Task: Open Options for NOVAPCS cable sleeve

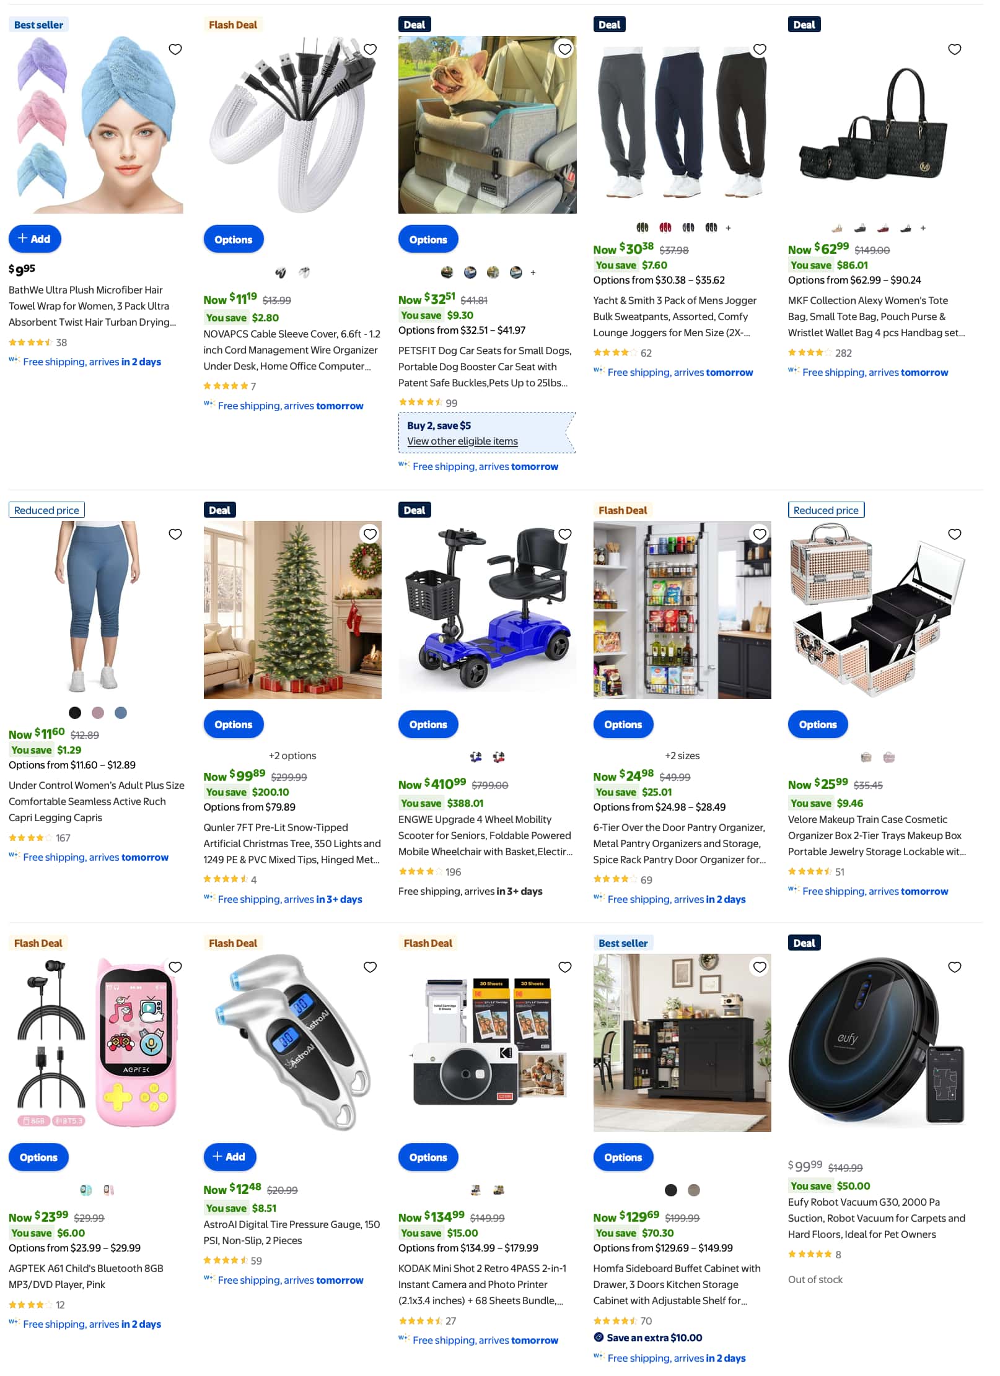Action: click(x=234, y=239)
